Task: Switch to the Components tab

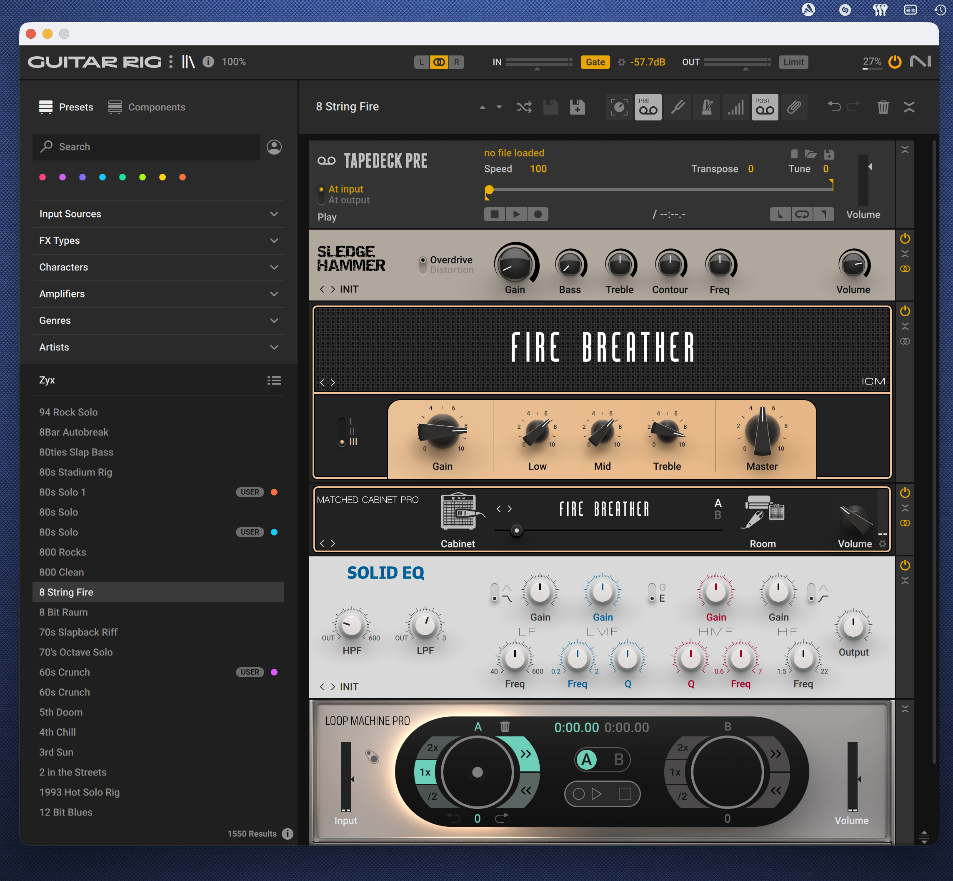Action: (x=147, y=107)
